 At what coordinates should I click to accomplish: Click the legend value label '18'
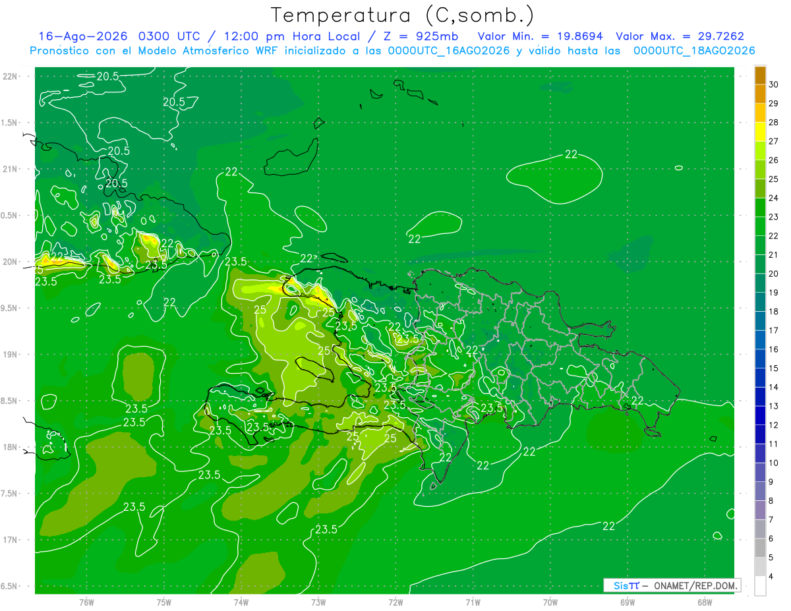pos(774,311)
